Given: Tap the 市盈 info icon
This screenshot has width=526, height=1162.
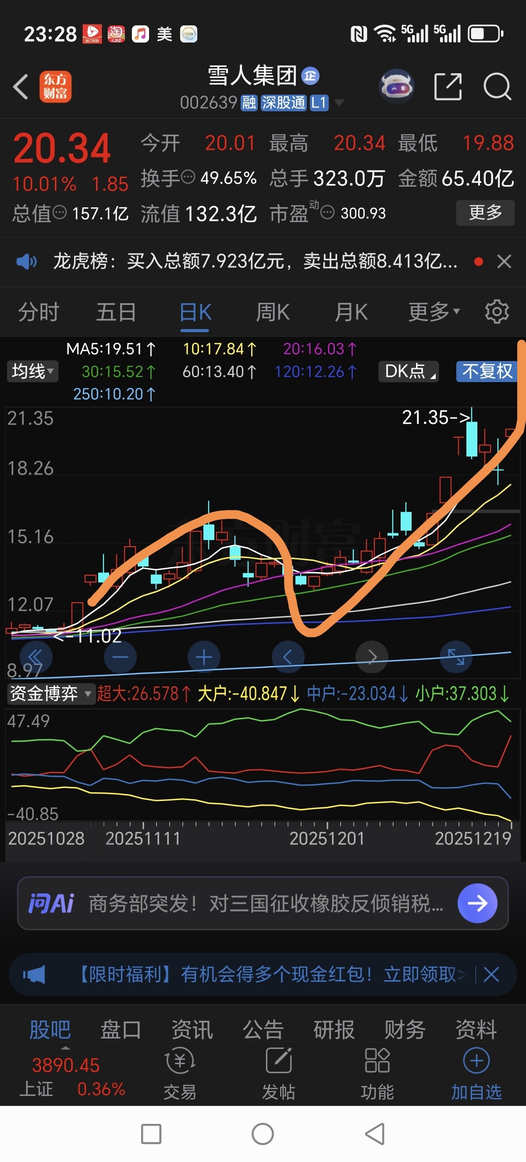Looking at the screenshot, I should coord(327,212).
